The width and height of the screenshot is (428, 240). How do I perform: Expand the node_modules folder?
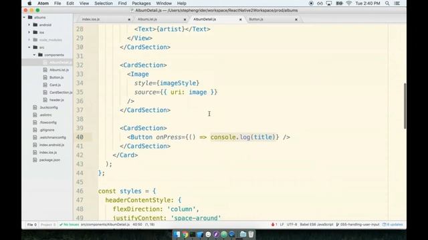pos(29,40)
